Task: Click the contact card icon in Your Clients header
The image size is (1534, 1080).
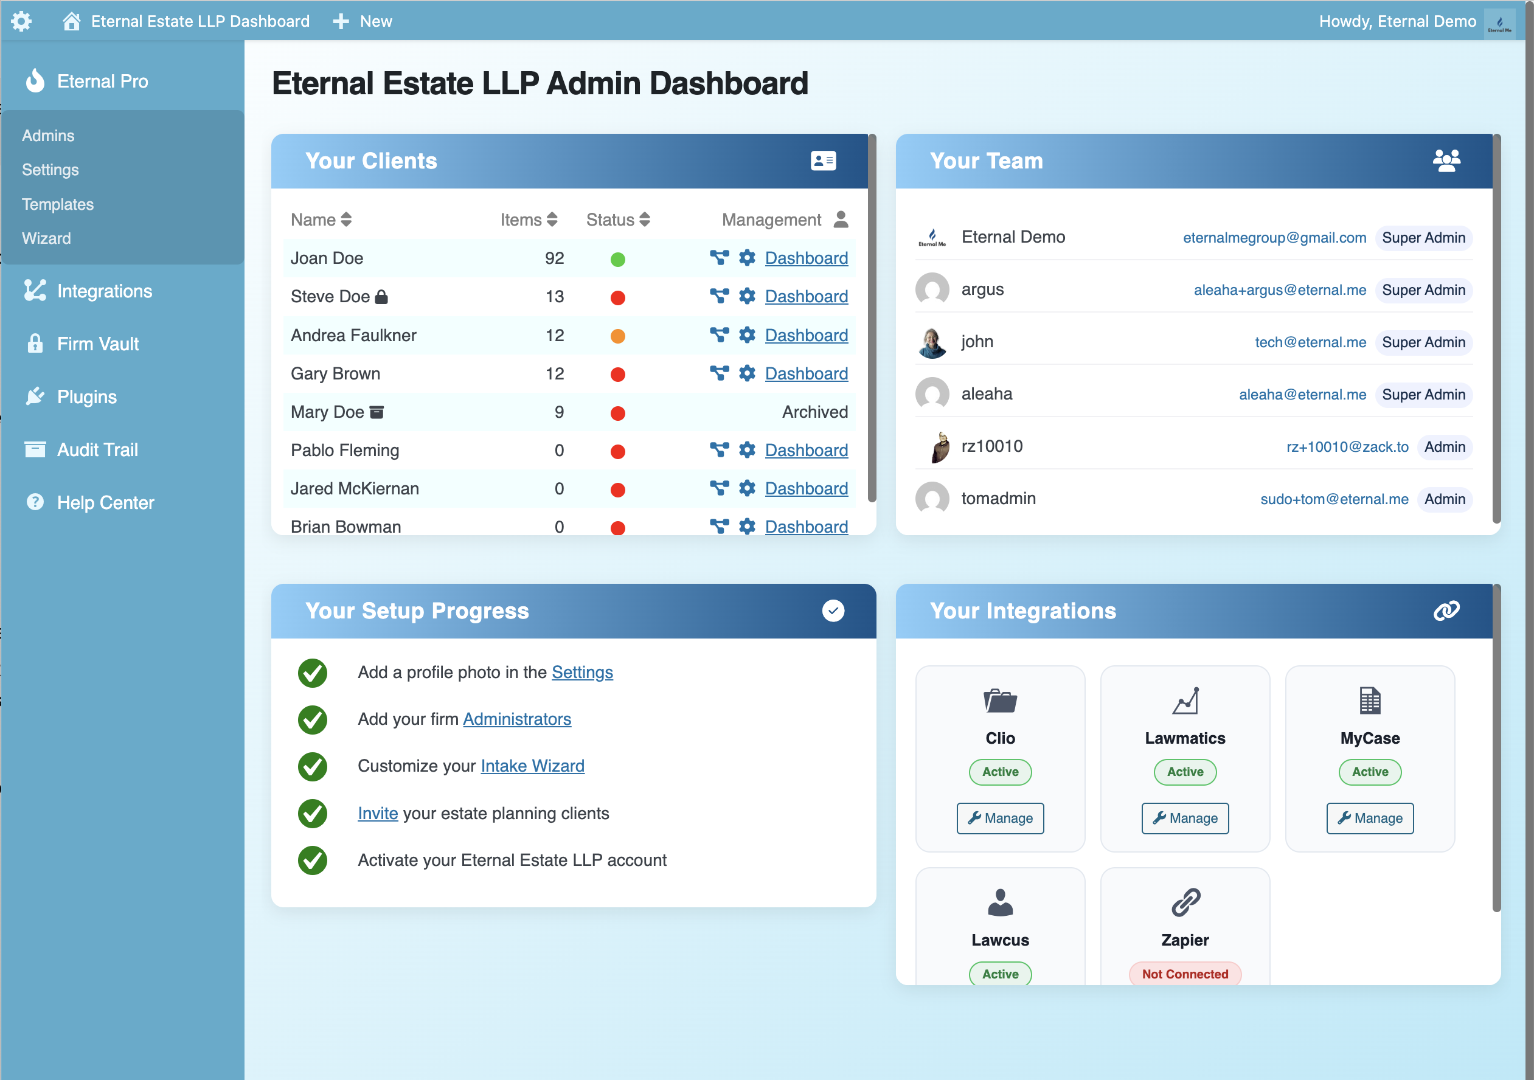Action: [x=823, y=161]
